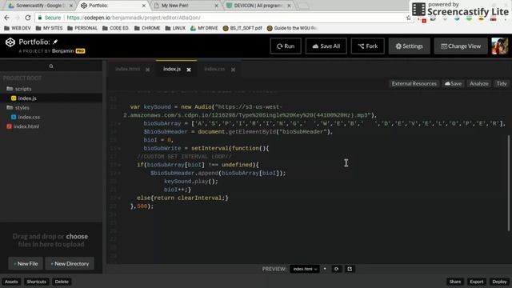Viewport: 512px width, 288px height.
Task: Open project Settings
Action: tap(409, 46)
